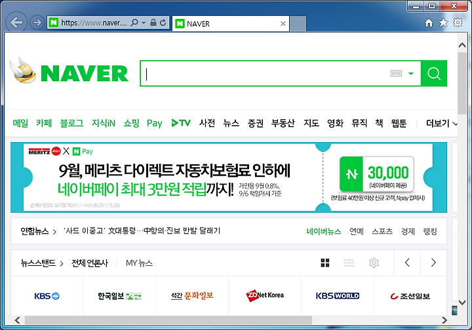The height and width of the screenshot is (330, 472).
Task: Select the NAVER browser tab
Action: click(231, 24)
